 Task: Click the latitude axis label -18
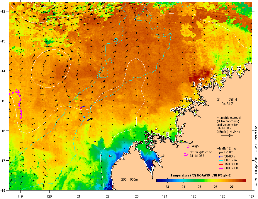pos(3,190)
